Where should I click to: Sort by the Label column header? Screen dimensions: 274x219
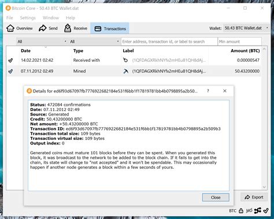[128, 51]
